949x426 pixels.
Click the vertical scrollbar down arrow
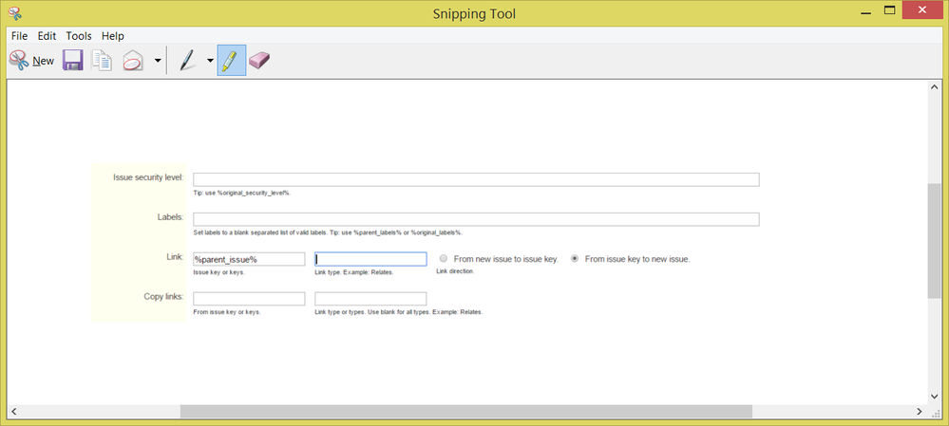934,397
